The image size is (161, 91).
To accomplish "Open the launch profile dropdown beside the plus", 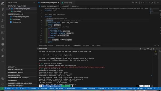I will pyautogui.click(x=142, y=49).
